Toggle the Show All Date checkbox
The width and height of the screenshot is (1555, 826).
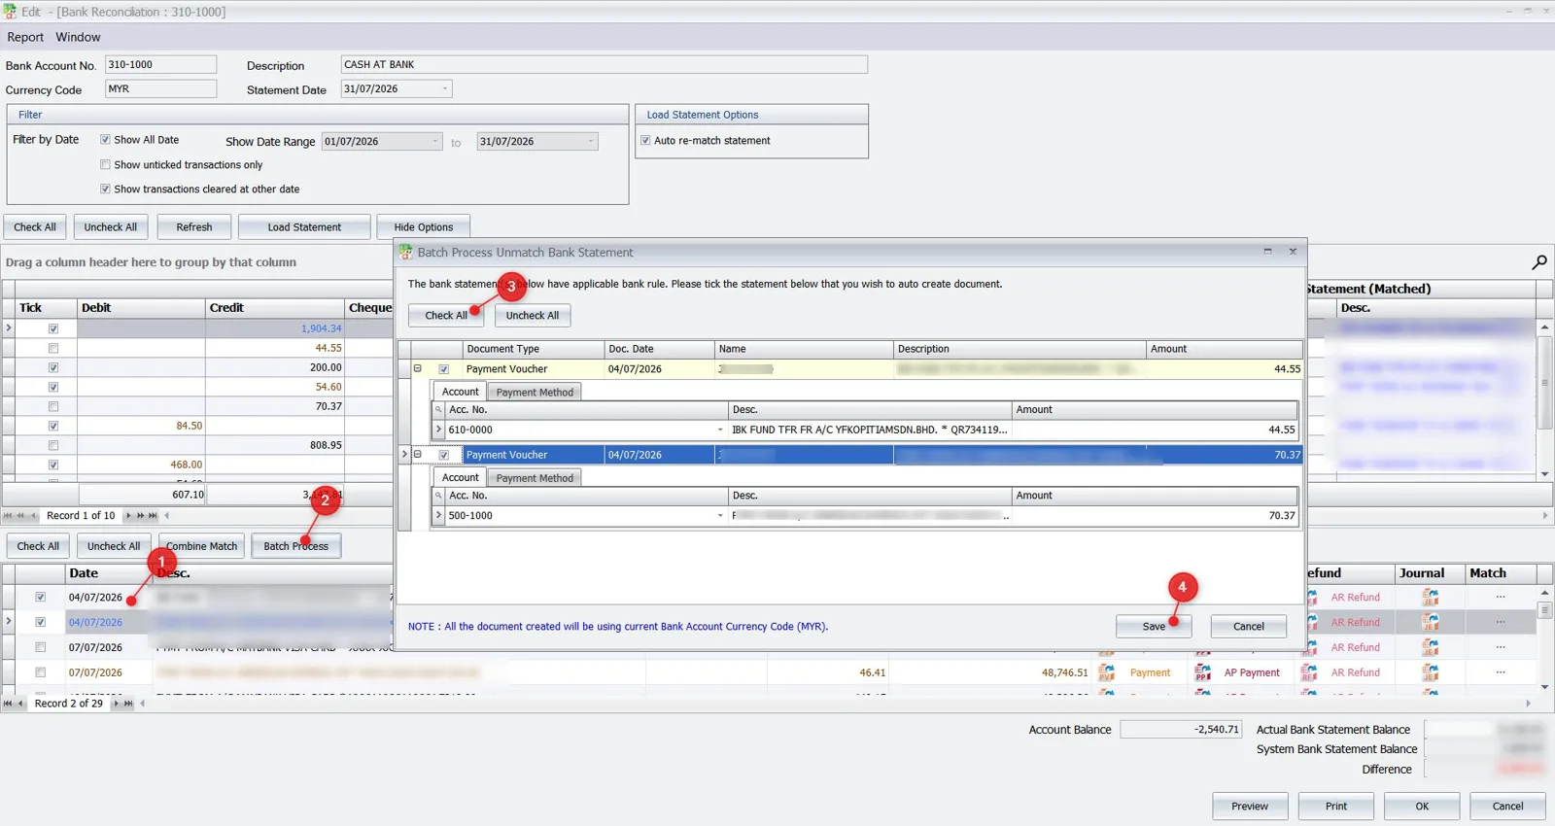tap(105, 140)
